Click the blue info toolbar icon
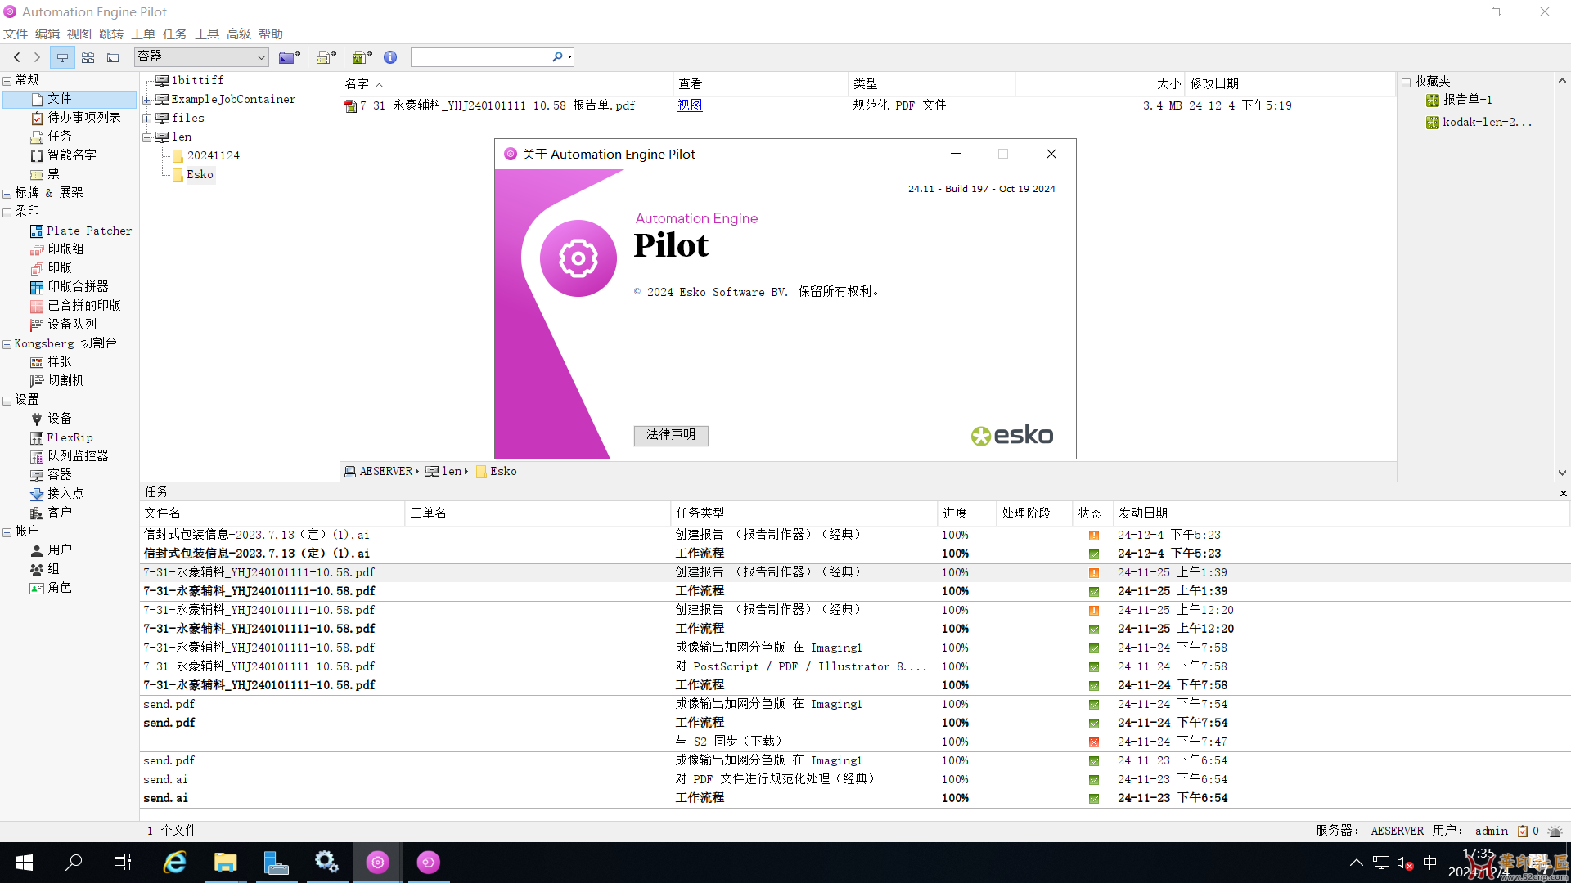Screen dimensions: 1571x883 tap(390, 57)
